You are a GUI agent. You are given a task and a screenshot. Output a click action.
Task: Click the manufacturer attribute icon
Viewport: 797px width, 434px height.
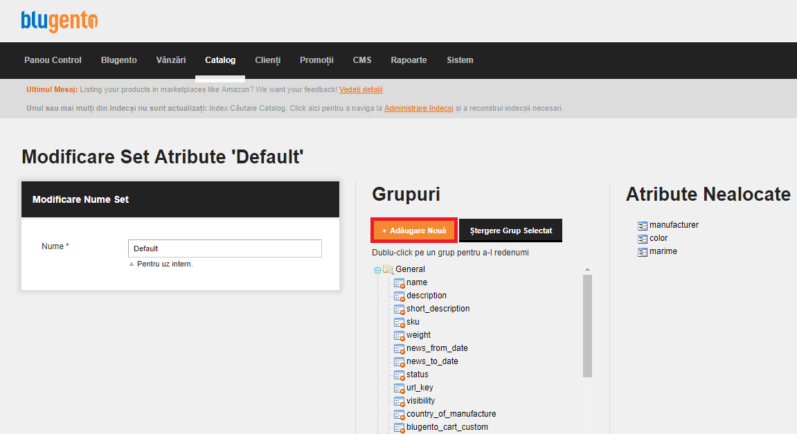643,226
